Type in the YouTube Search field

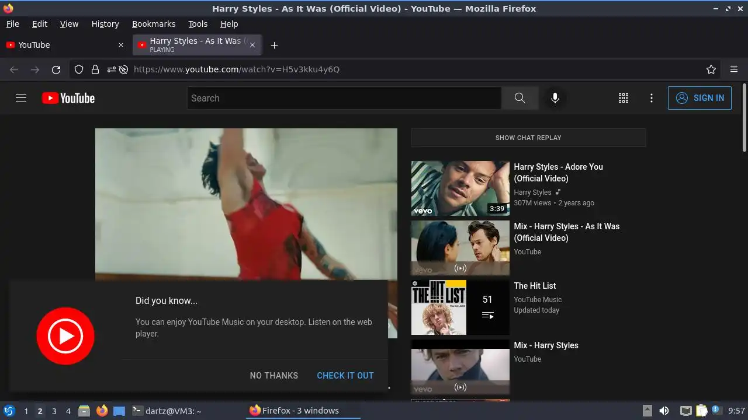coord(344,98)
